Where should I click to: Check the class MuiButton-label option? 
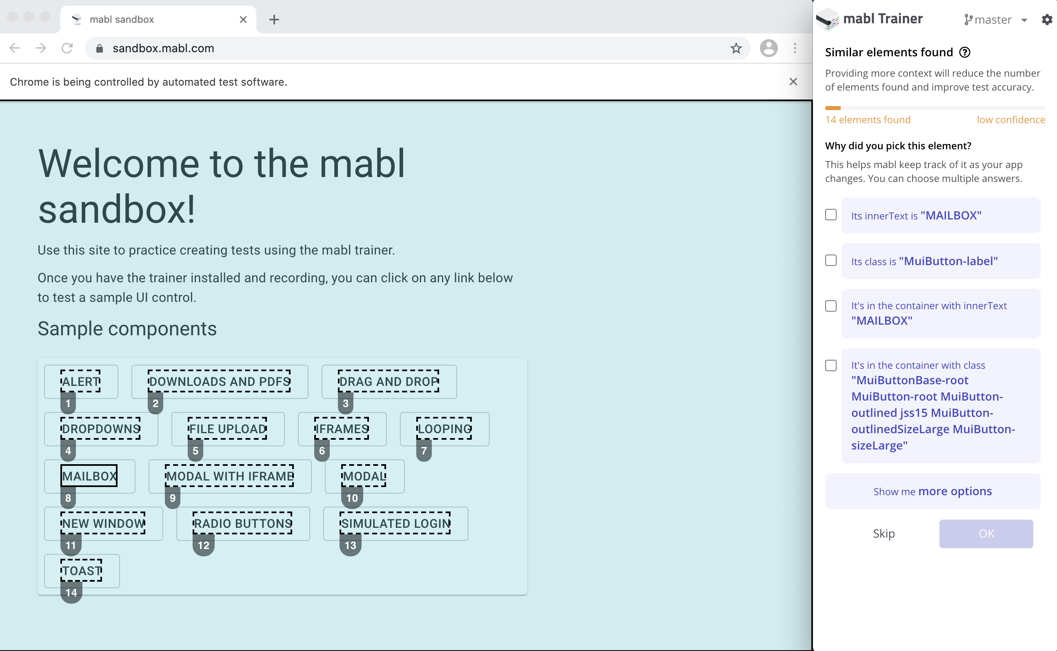pyautogui.click(x=831, y=261)
